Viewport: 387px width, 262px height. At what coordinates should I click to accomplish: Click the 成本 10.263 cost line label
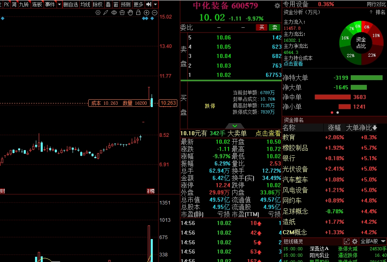click(119, 103)
